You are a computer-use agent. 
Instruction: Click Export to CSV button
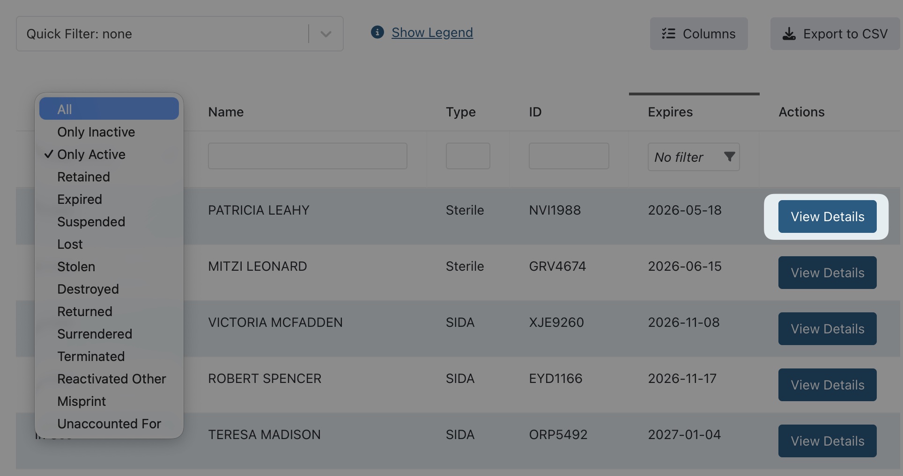click(835, 34)
